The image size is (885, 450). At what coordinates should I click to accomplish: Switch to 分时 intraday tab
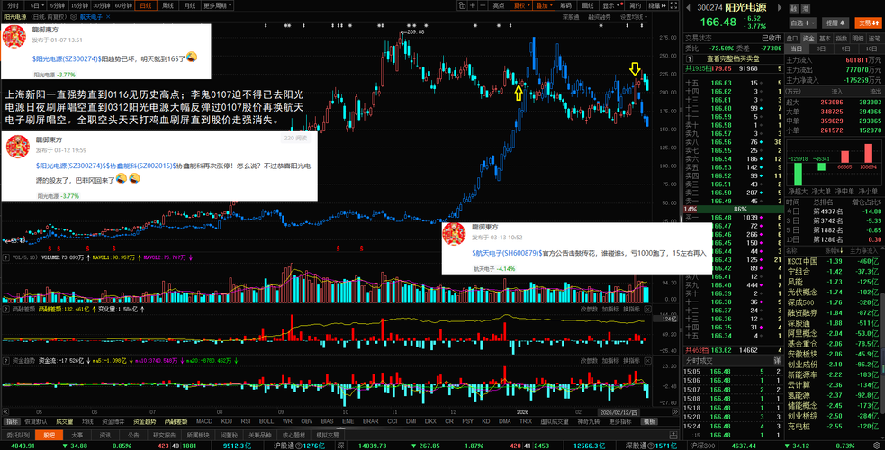click(13, 5)
